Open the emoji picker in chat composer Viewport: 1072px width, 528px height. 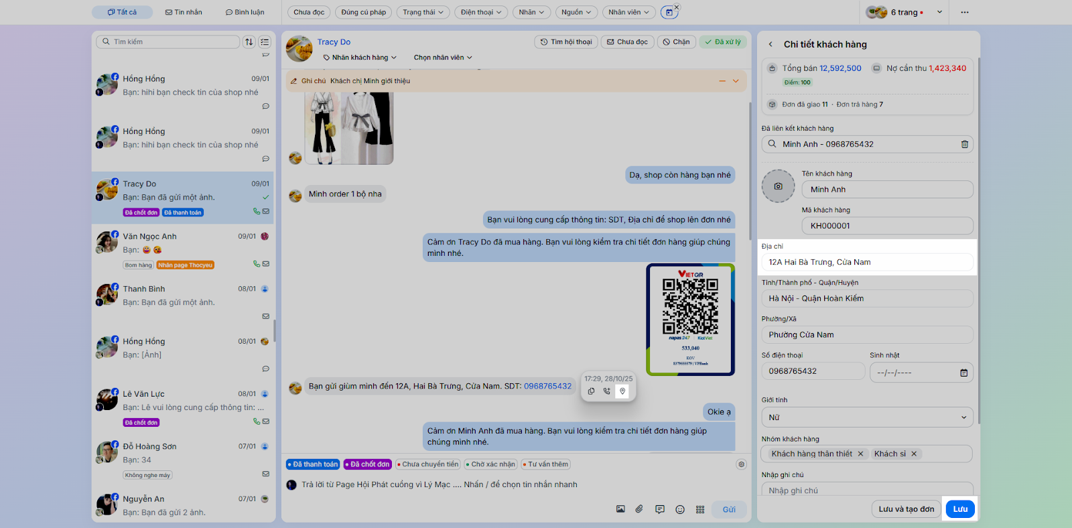(680, 510)
